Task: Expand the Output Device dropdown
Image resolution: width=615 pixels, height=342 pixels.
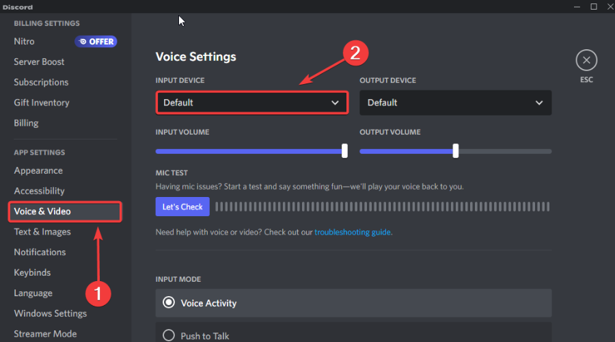Action: pyautogui.click(x=455, y=103)
